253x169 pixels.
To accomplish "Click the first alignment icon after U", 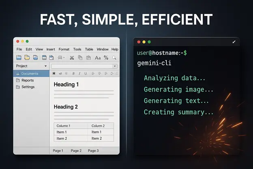I will pyautogui.click(x=93, y=74).
